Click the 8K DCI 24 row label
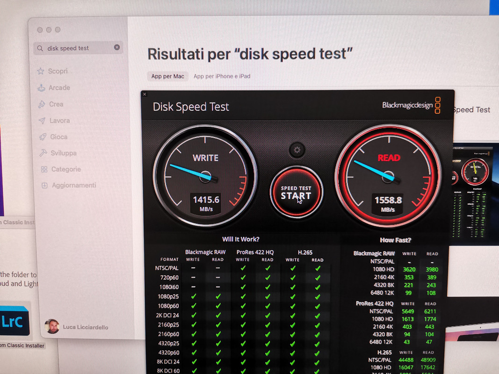Viewport: 499px width, 374px height. (168, 362)
